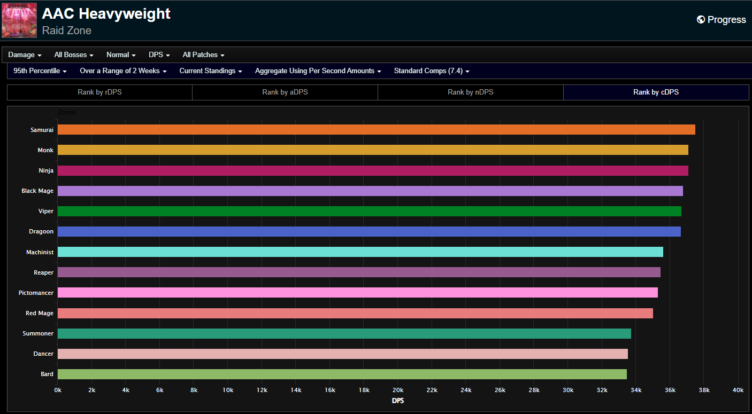
Task: Click the Samurai axis label
Action: pyautogui.click(x=42, y=130)
